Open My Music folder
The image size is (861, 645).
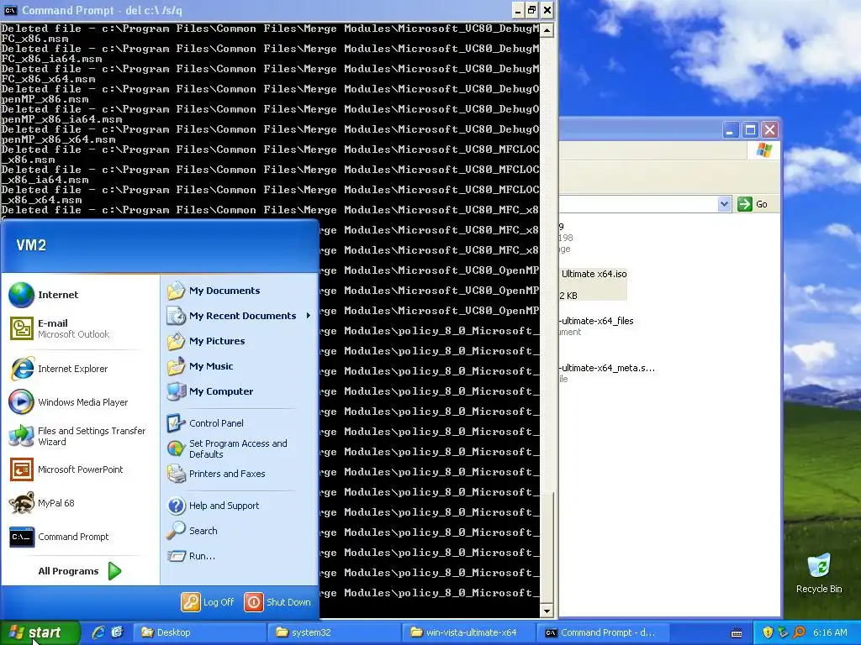[x=200, y=366]
